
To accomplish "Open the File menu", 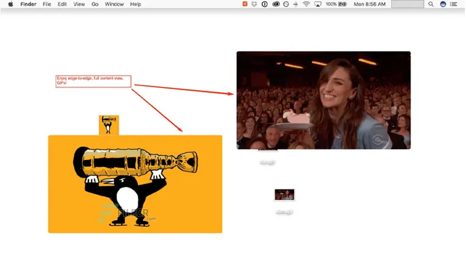I will click(47, 4).
